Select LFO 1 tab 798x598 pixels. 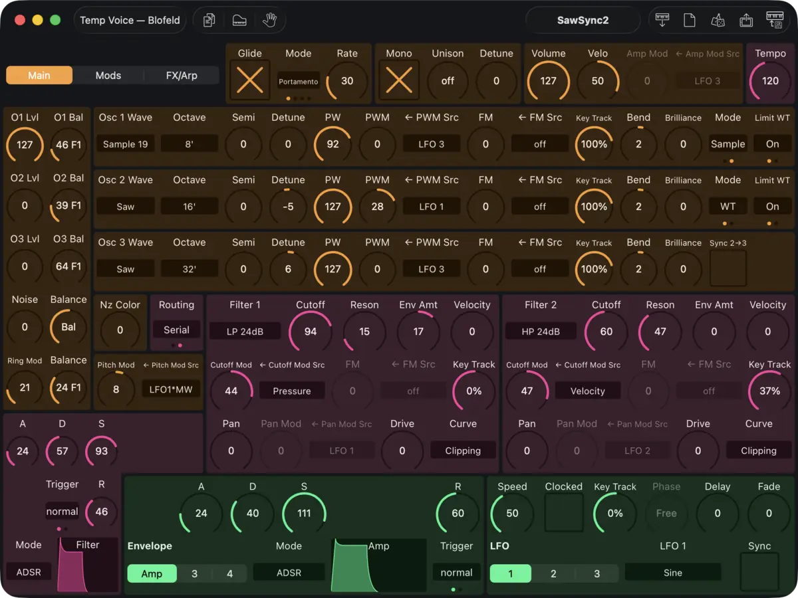coord(511,573)
